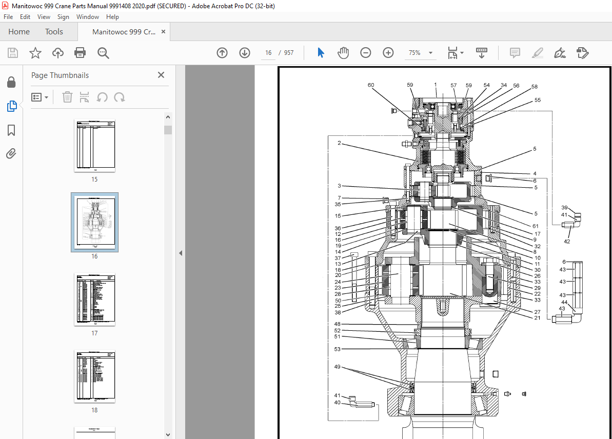The image size is (612, 439).
Task: Rotate pages clockwise icon
Action: tap(120, 97)
